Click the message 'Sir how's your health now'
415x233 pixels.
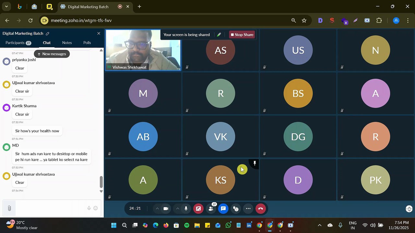(37, 131)
